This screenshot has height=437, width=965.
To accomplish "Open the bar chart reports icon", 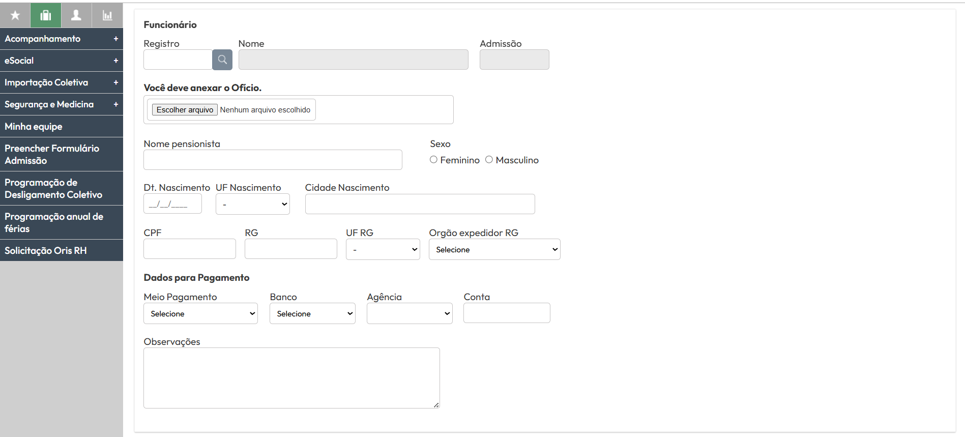I will (107, 15).
